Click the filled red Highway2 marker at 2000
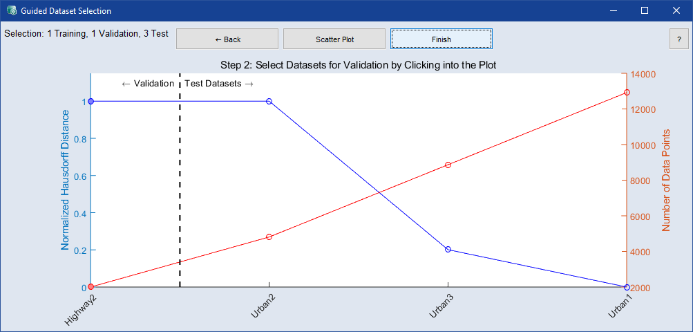This screenshot has height=332, width=693. coord(91,286)
